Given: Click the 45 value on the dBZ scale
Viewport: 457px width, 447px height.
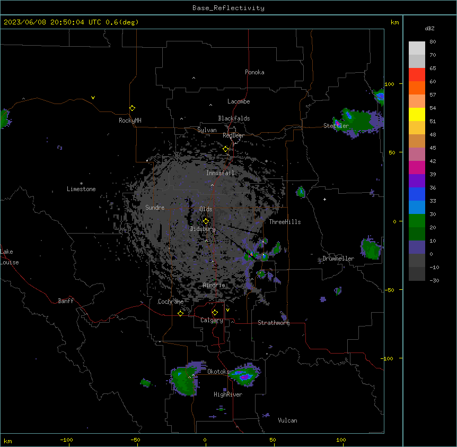Looking at the screenshot, I should coord(433,148).
